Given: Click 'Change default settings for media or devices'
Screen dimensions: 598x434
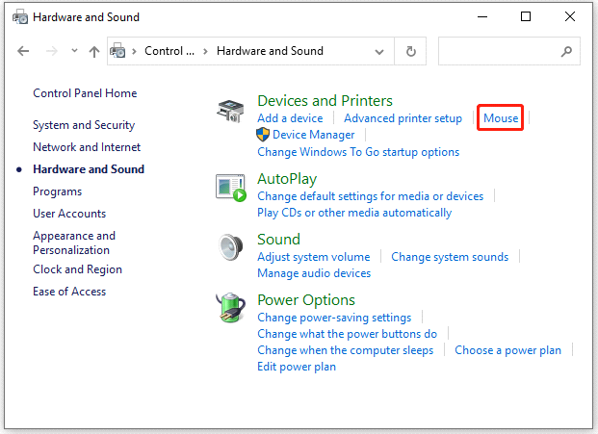Looking at the screenshot, I should (371, 196).
